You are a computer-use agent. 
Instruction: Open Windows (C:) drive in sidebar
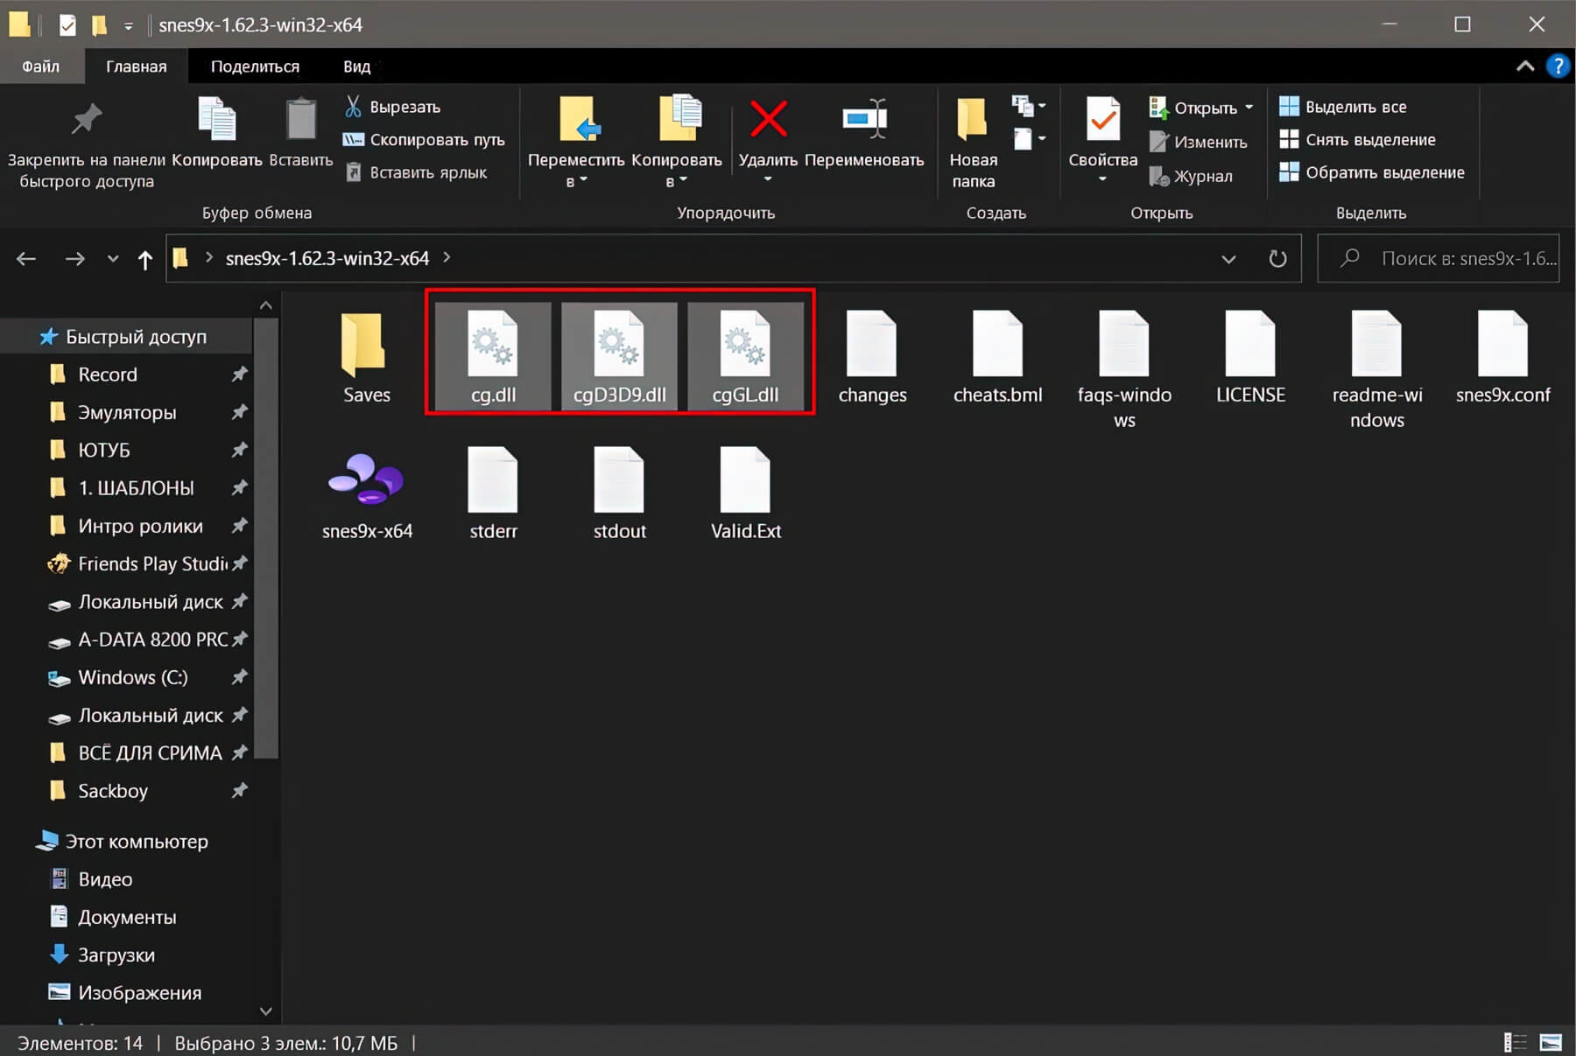point(132,677)
